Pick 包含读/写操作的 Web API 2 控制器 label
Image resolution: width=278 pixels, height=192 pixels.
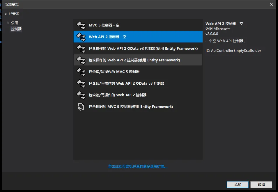tap(118, 95)
